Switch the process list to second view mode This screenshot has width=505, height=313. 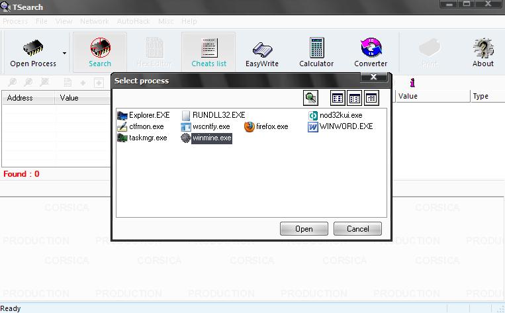(x=354, y=98)
